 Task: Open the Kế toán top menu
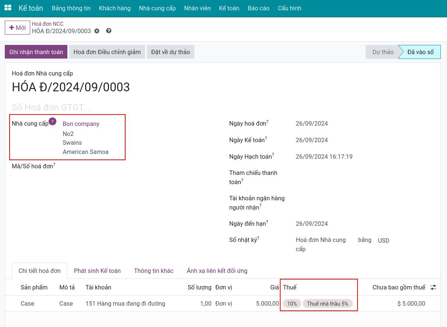tap(229, 8)
